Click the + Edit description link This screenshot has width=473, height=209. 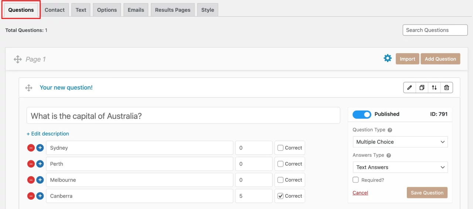coord(48,134)
